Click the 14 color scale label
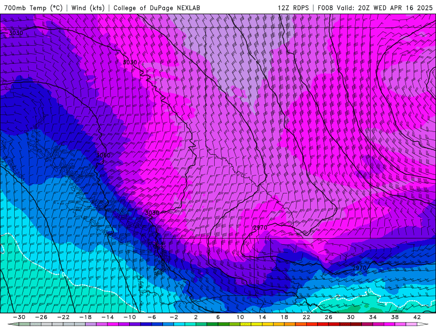This screenshot has width=436, height=327. click(x=262, y=317)
